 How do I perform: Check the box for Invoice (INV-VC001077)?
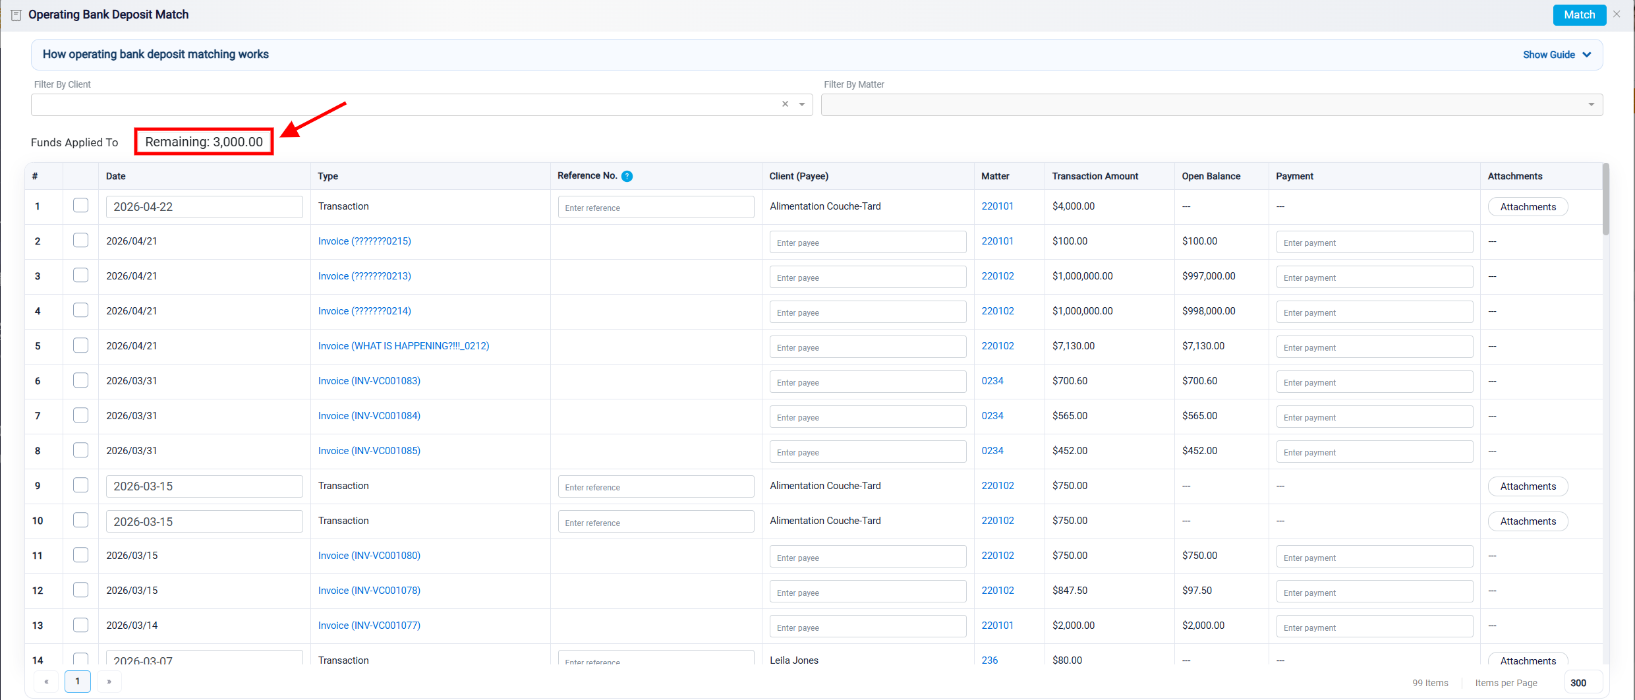coord(80,625)
